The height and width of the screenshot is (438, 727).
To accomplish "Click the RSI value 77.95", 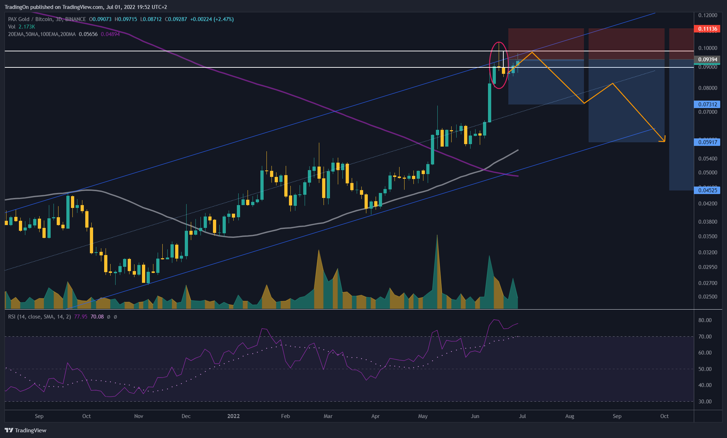I will point(81,317).
